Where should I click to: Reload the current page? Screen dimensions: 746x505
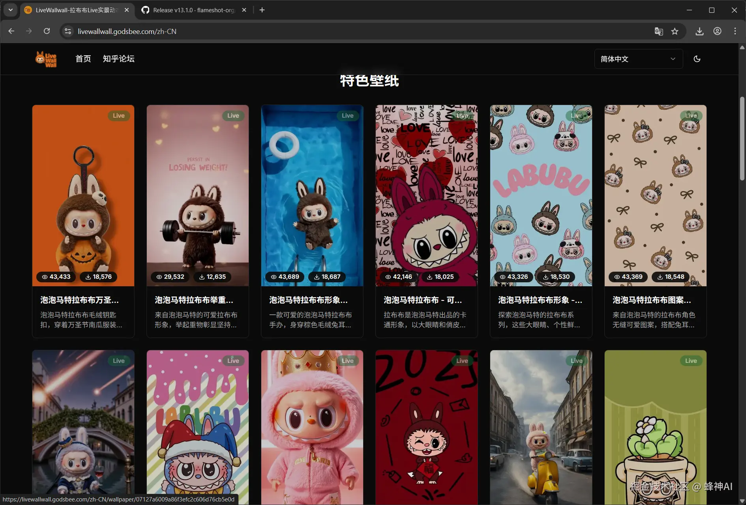(47, 31)
